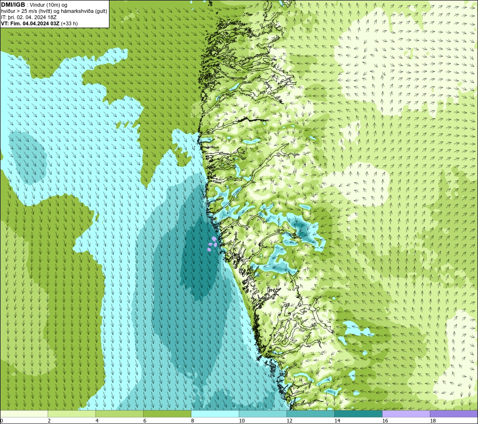Click the legend scale value '14'
478x424 pixels.
[337, 421]
